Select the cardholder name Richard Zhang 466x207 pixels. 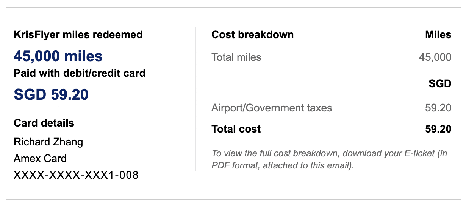[x=48, y=142]
